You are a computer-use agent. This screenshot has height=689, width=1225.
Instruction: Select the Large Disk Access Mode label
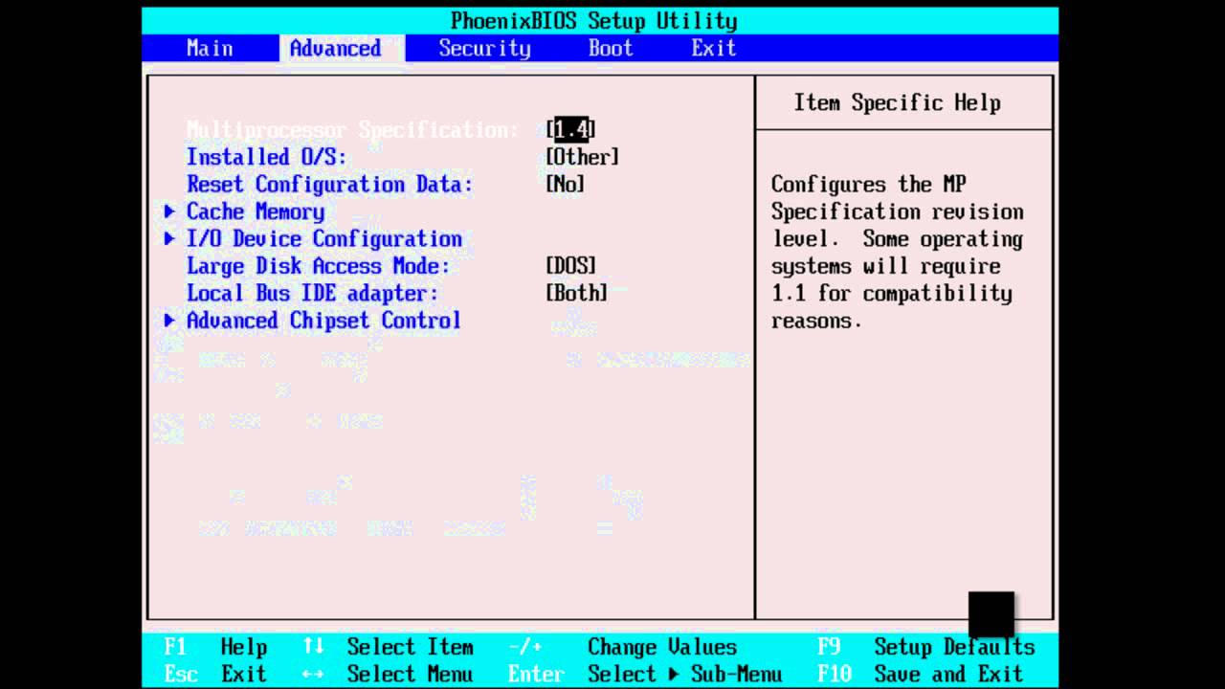[318, 266]
